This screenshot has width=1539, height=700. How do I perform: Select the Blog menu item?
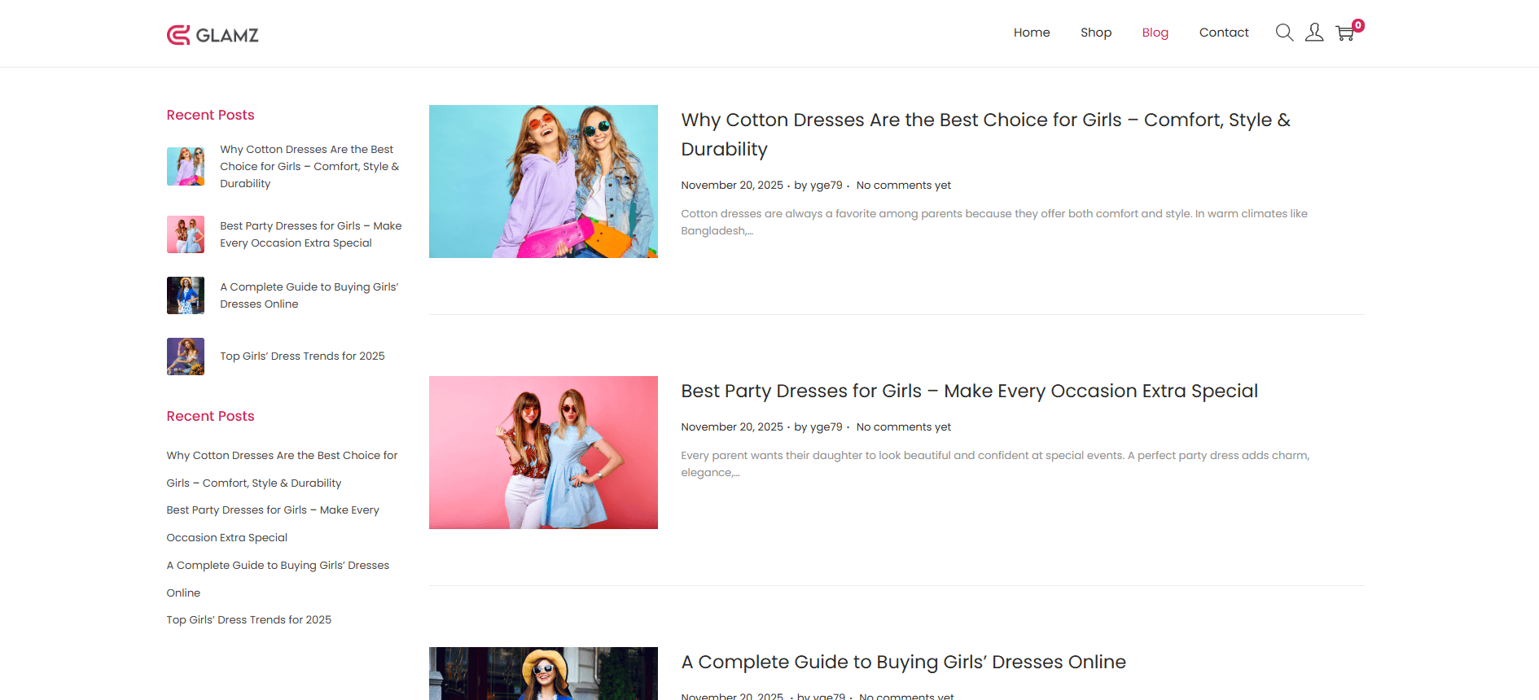1155,33
